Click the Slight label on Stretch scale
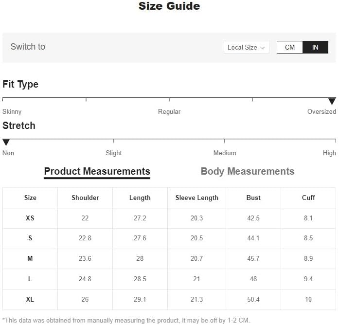Screen dimensions: 339x325 pyautogui.click(x=114, y=153)
